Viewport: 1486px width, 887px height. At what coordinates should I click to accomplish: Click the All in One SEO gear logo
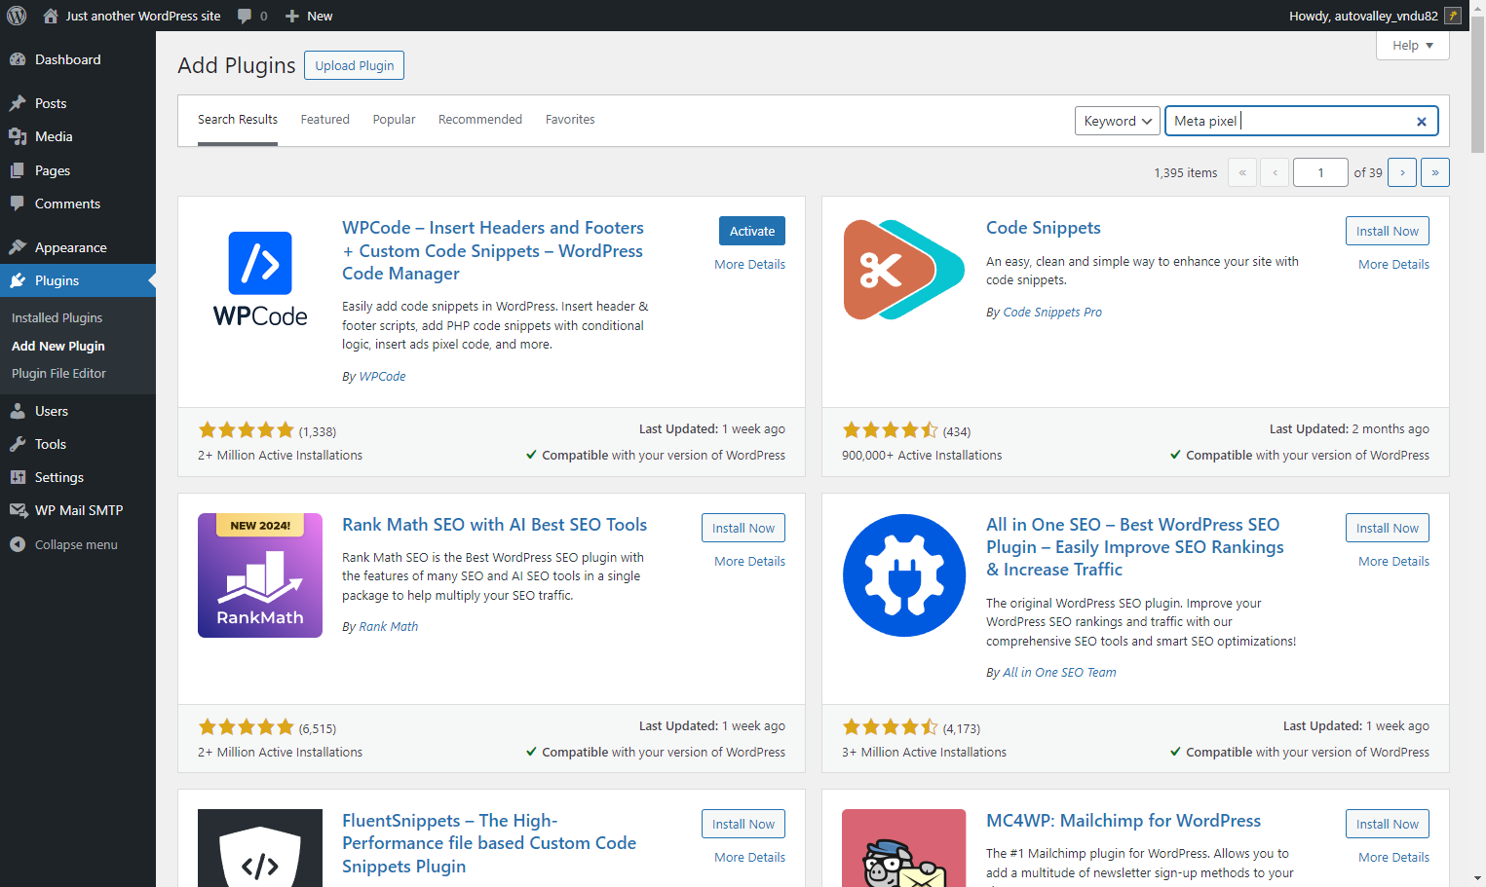(904, 575)
